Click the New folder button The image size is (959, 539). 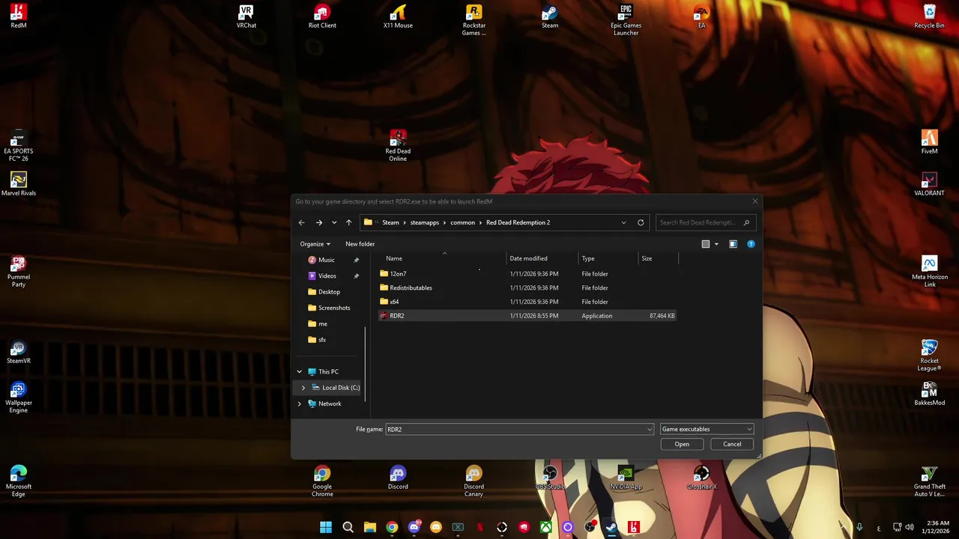(x=360, y=244)
